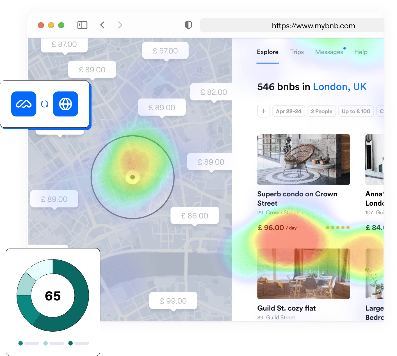This screenshot has height=356, width=397.
Task: Open the blue cloud app icon
Action: coord(24,104)
